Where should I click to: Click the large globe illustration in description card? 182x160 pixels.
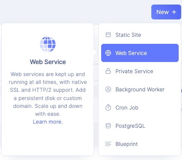coord(48,44)
